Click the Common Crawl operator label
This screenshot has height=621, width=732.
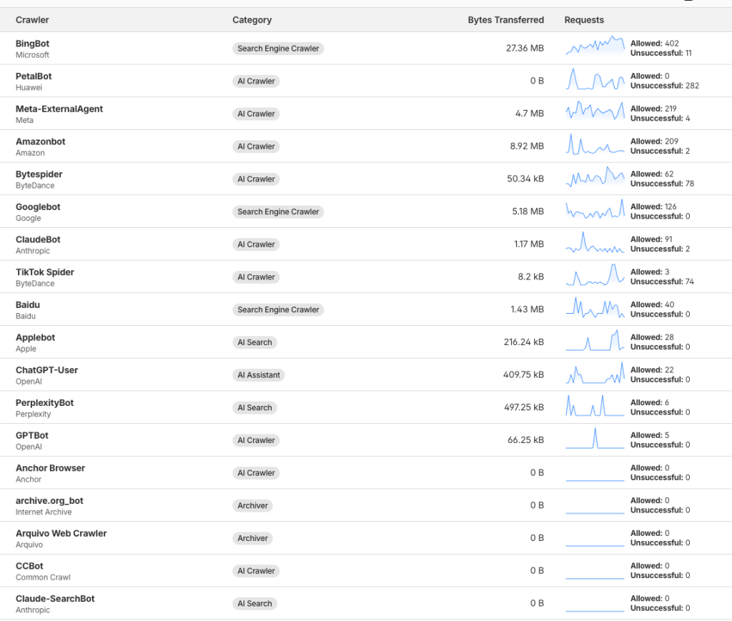click(43, 577)
